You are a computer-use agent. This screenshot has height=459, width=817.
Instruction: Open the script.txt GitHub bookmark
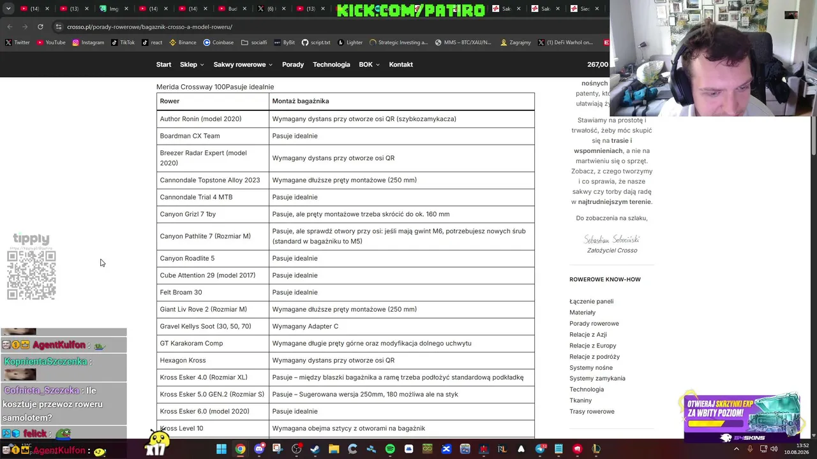316,43
